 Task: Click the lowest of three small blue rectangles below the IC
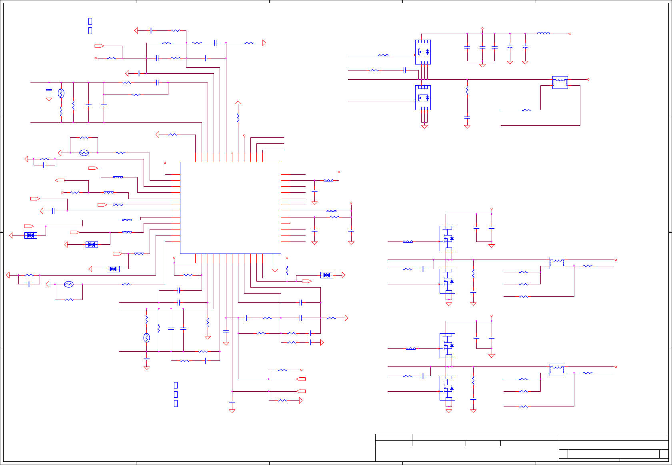[176, 403]
